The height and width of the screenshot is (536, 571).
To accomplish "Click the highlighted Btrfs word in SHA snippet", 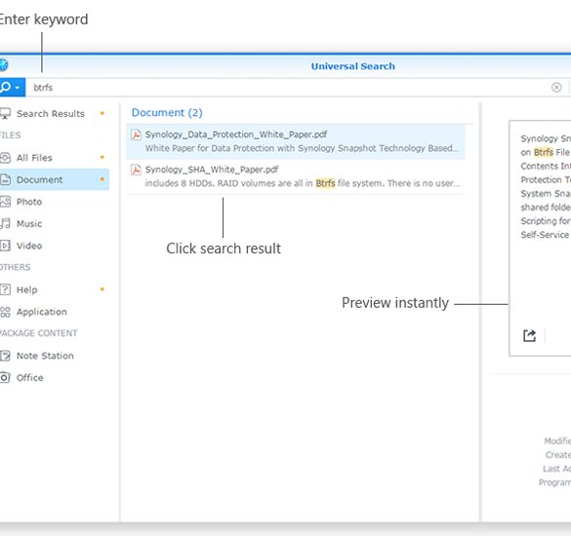I will 325,183.
